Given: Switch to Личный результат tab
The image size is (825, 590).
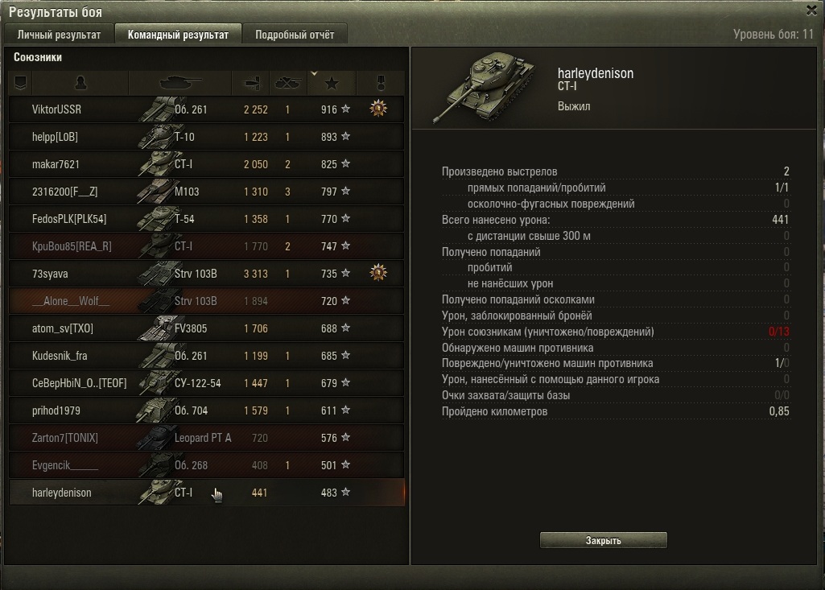Looking at the screenshot, I should [x=59, y=35].
